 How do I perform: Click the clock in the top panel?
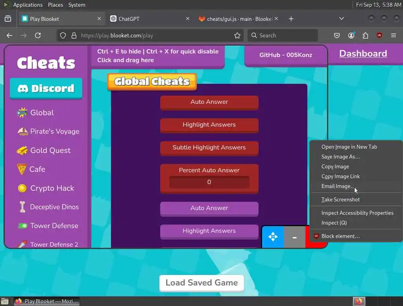[x=378, y=5]
